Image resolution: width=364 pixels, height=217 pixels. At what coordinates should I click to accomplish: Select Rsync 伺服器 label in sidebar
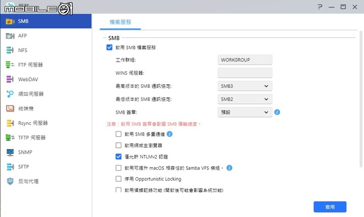pos(33,123)
